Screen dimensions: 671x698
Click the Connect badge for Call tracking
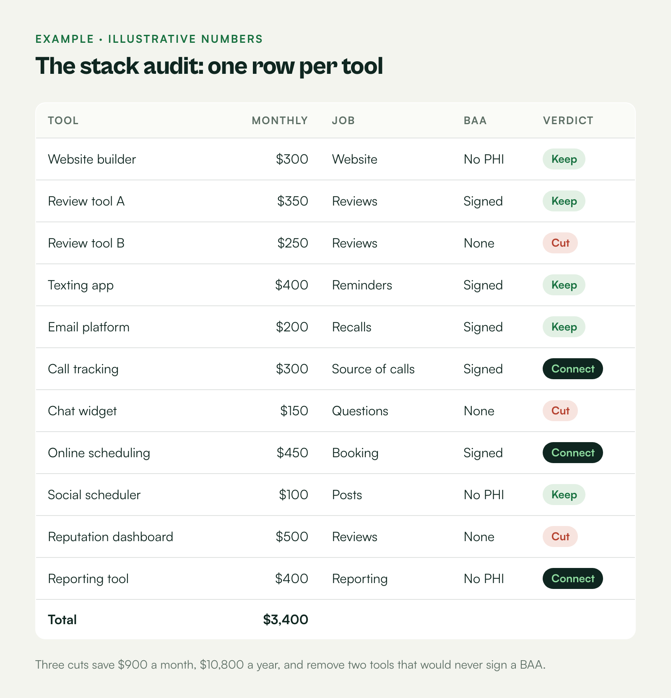[572, 369]
